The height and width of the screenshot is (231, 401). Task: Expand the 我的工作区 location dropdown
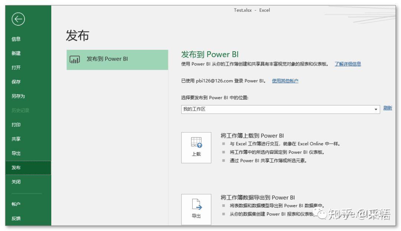click(281, 109)
